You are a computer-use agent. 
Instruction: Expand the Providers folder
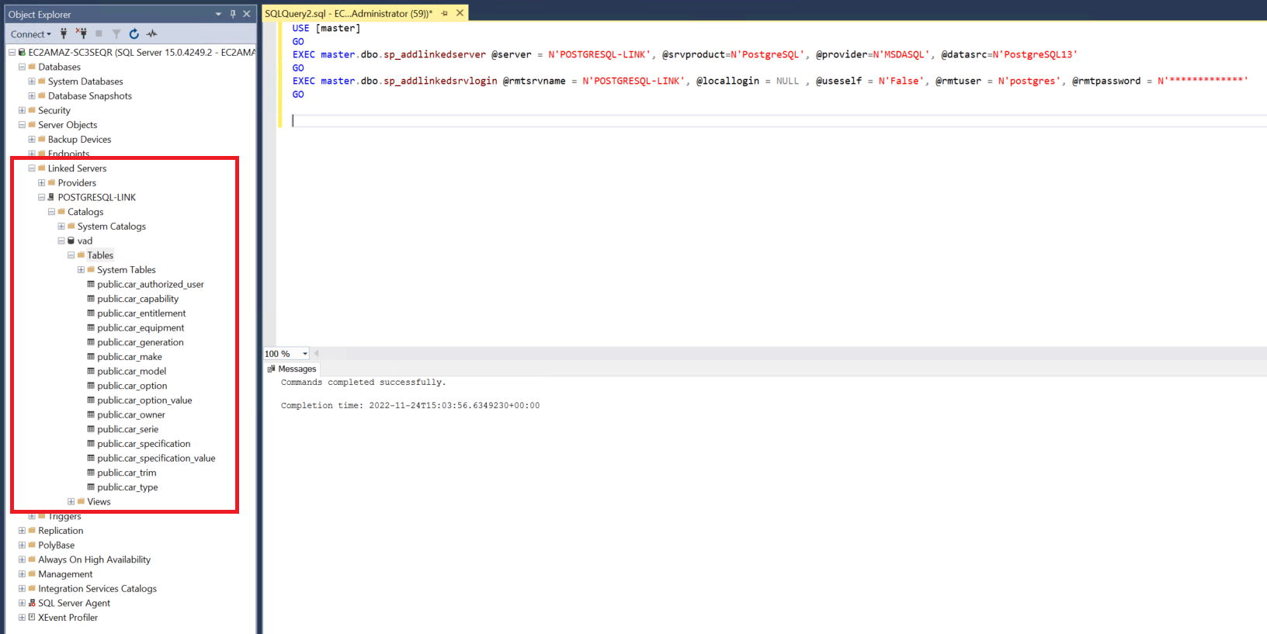coord(42,182)
